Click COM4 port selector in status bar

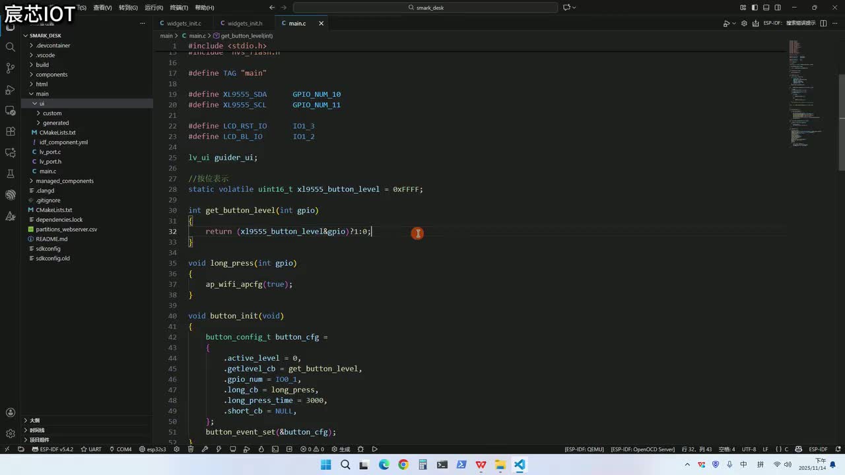[120, 449]
